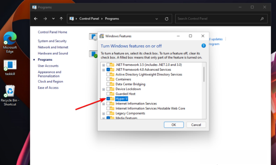Click Guarded Host folder icon
The height and width of the screenshot is (165, 276).
[112, 94]
